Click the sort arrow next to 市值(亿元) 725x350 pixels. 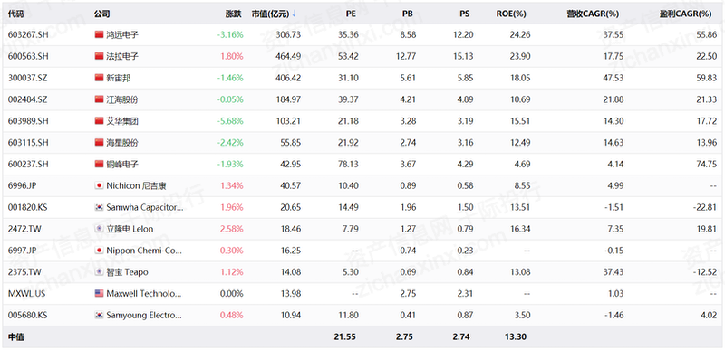[294, 14]
